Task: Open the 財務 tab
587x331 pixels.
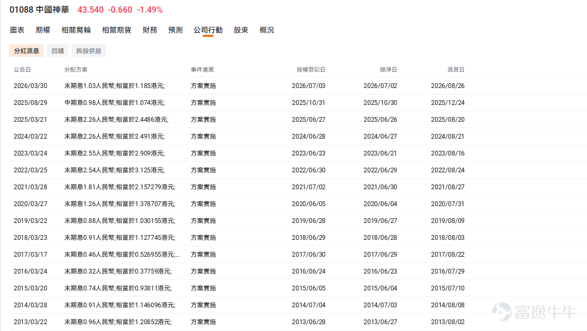Action: pos(150,30)
